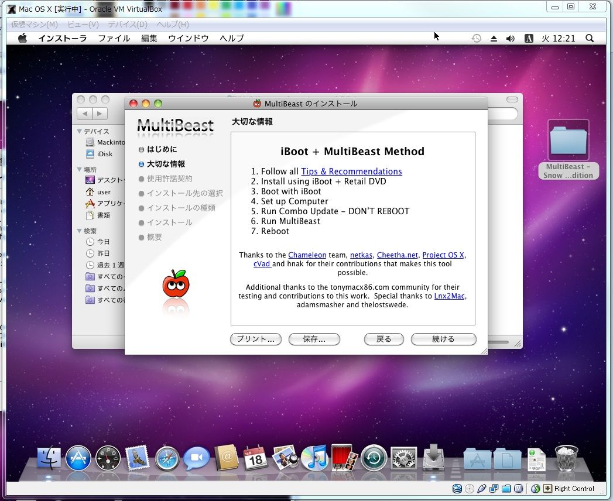This screenshot has width=613, height=501.
Task: Collapse the 場所 section in Finder sidebar
Action: 80,169
